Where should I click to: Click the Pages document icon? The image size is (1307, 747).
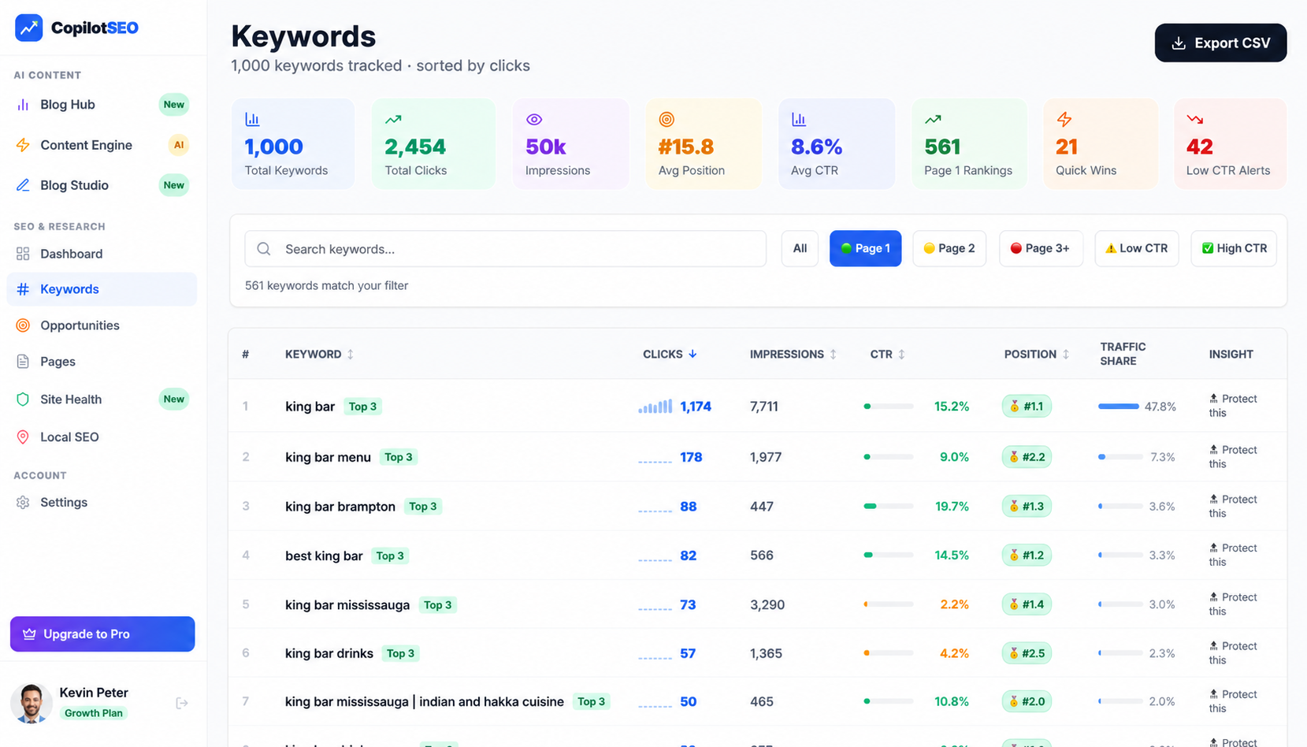23,362
